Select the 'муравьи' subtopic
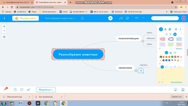 [x=144, y=65]
